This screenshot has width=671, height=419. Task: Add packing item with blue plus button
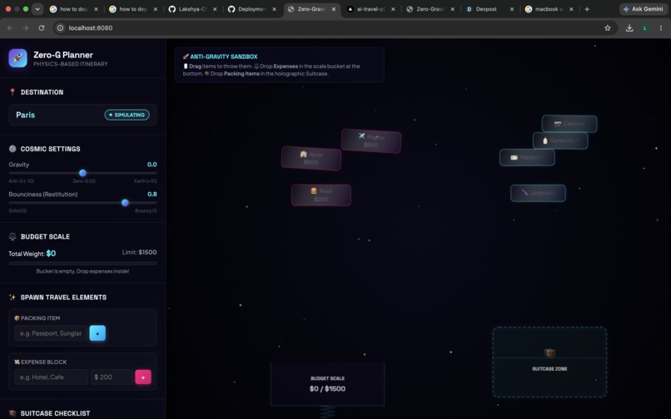click(97, 333)
